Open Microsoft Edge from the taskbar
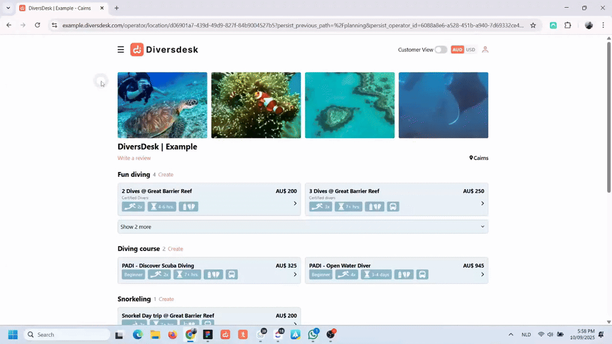This screenshot has height=344, width=612. pos(137,334)
